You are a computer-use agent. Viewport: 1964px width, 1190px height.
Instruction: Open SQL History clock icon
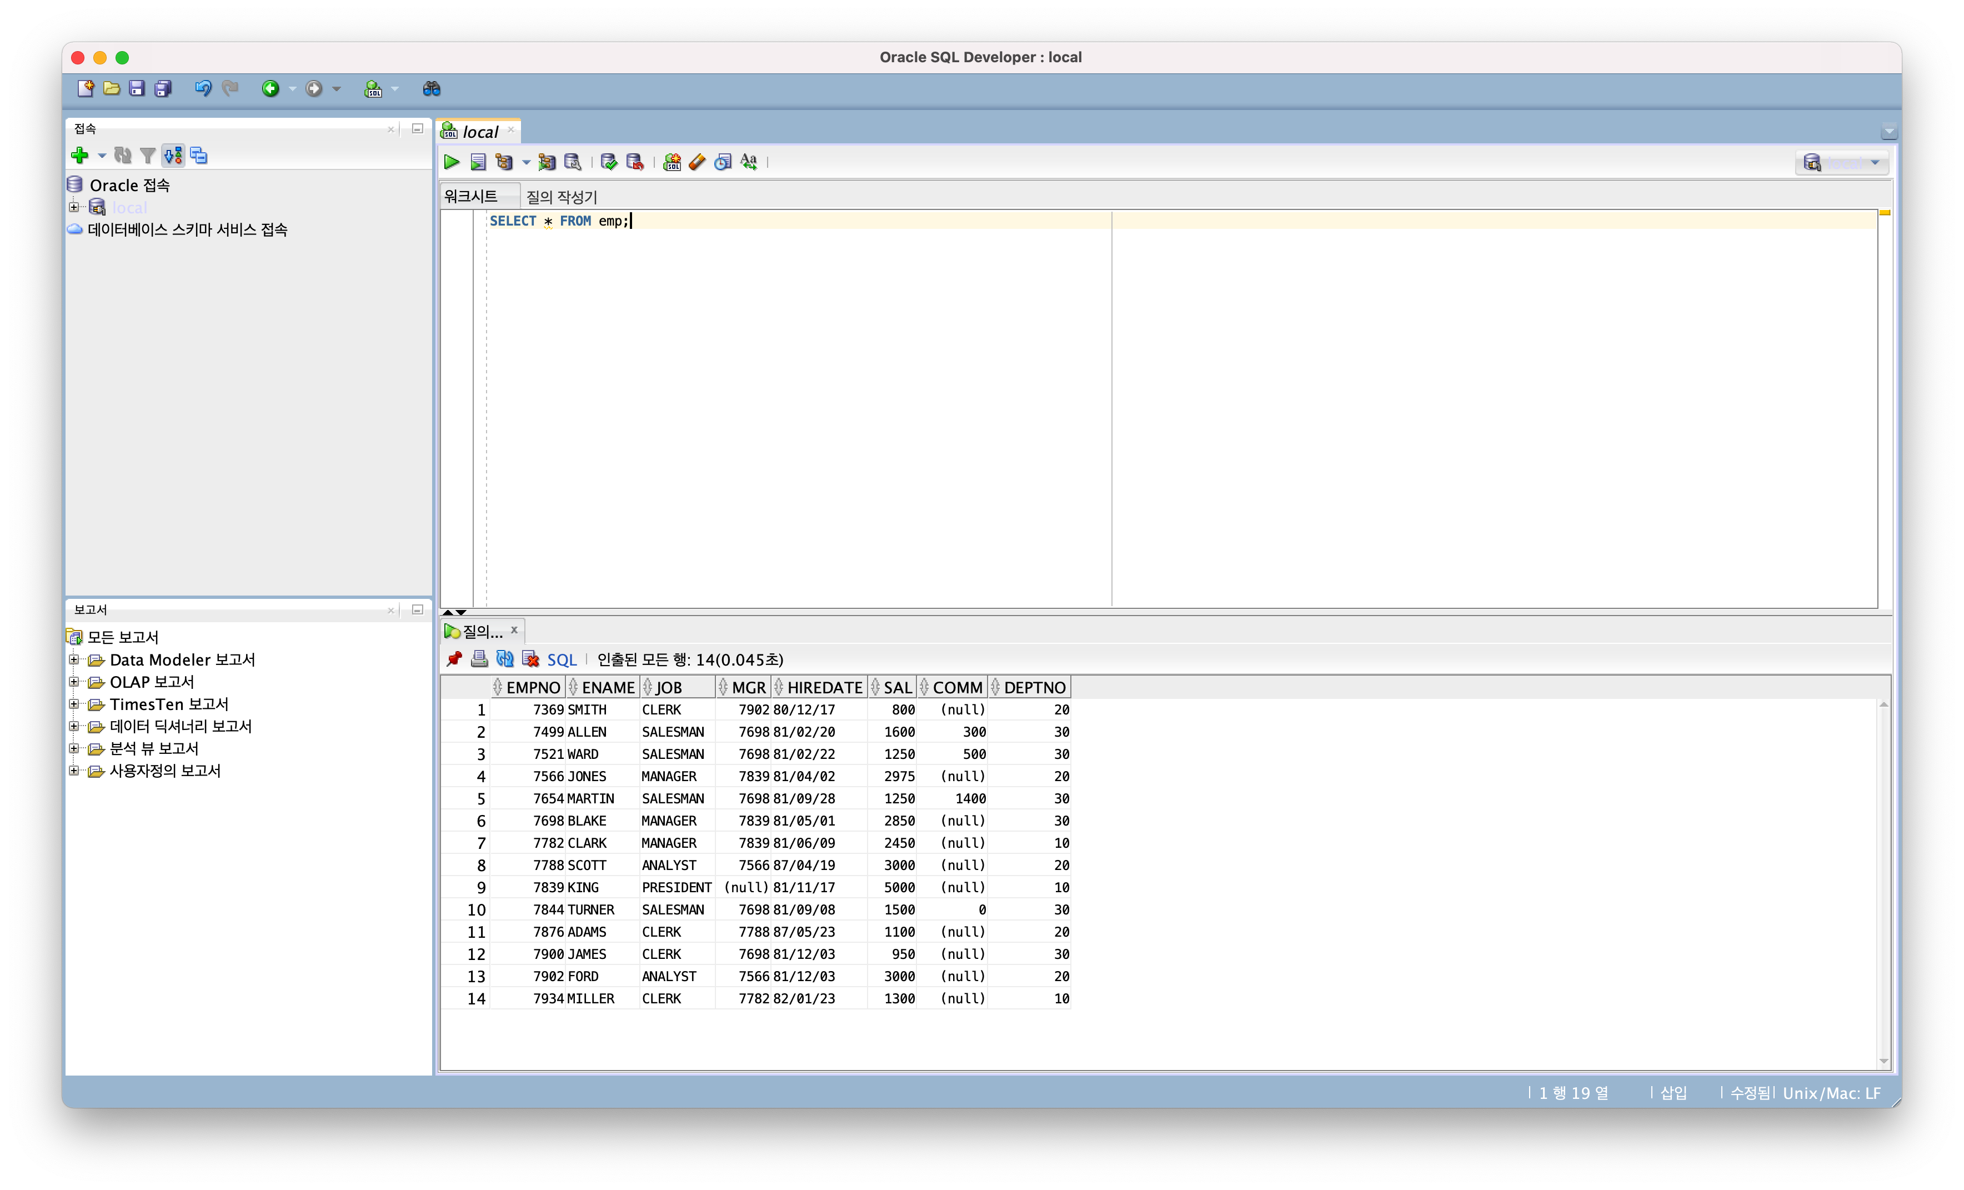(722, 162)
